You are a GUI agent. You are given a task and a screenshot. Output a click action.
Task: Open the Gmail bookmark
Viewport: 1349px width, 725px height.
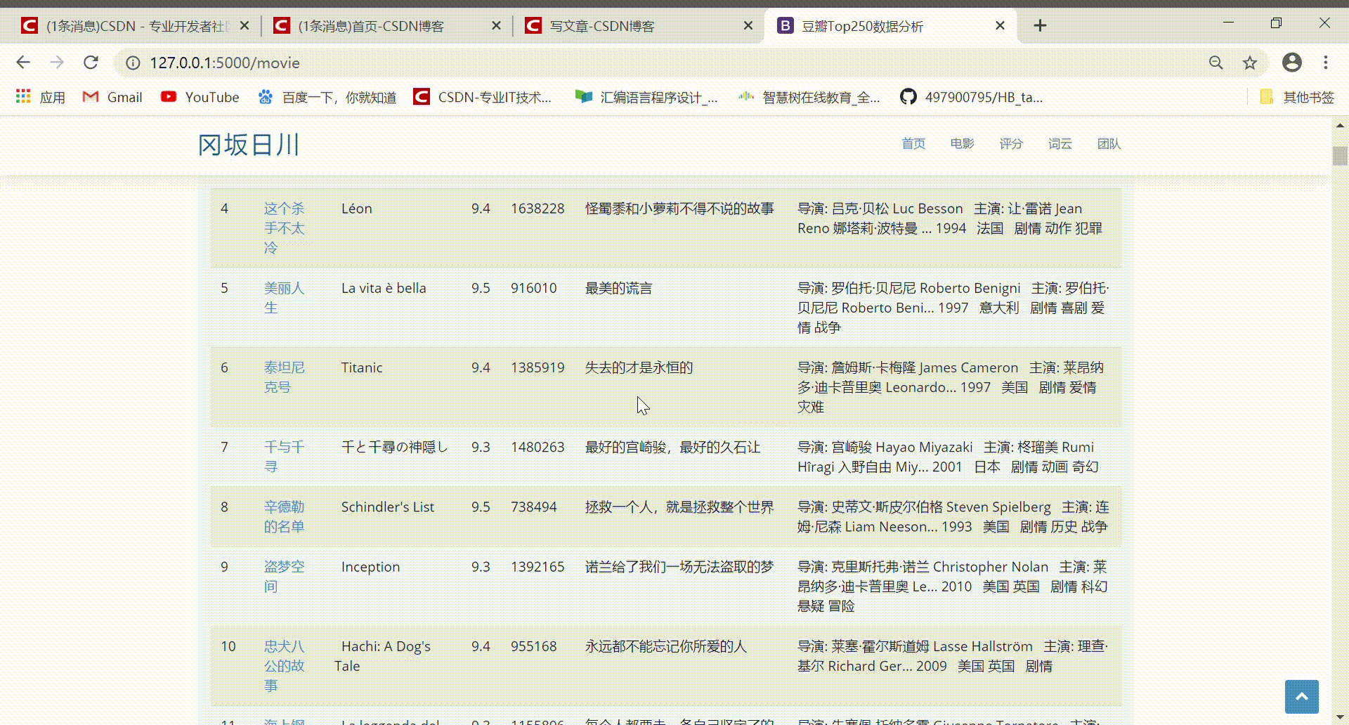[112, 97]
